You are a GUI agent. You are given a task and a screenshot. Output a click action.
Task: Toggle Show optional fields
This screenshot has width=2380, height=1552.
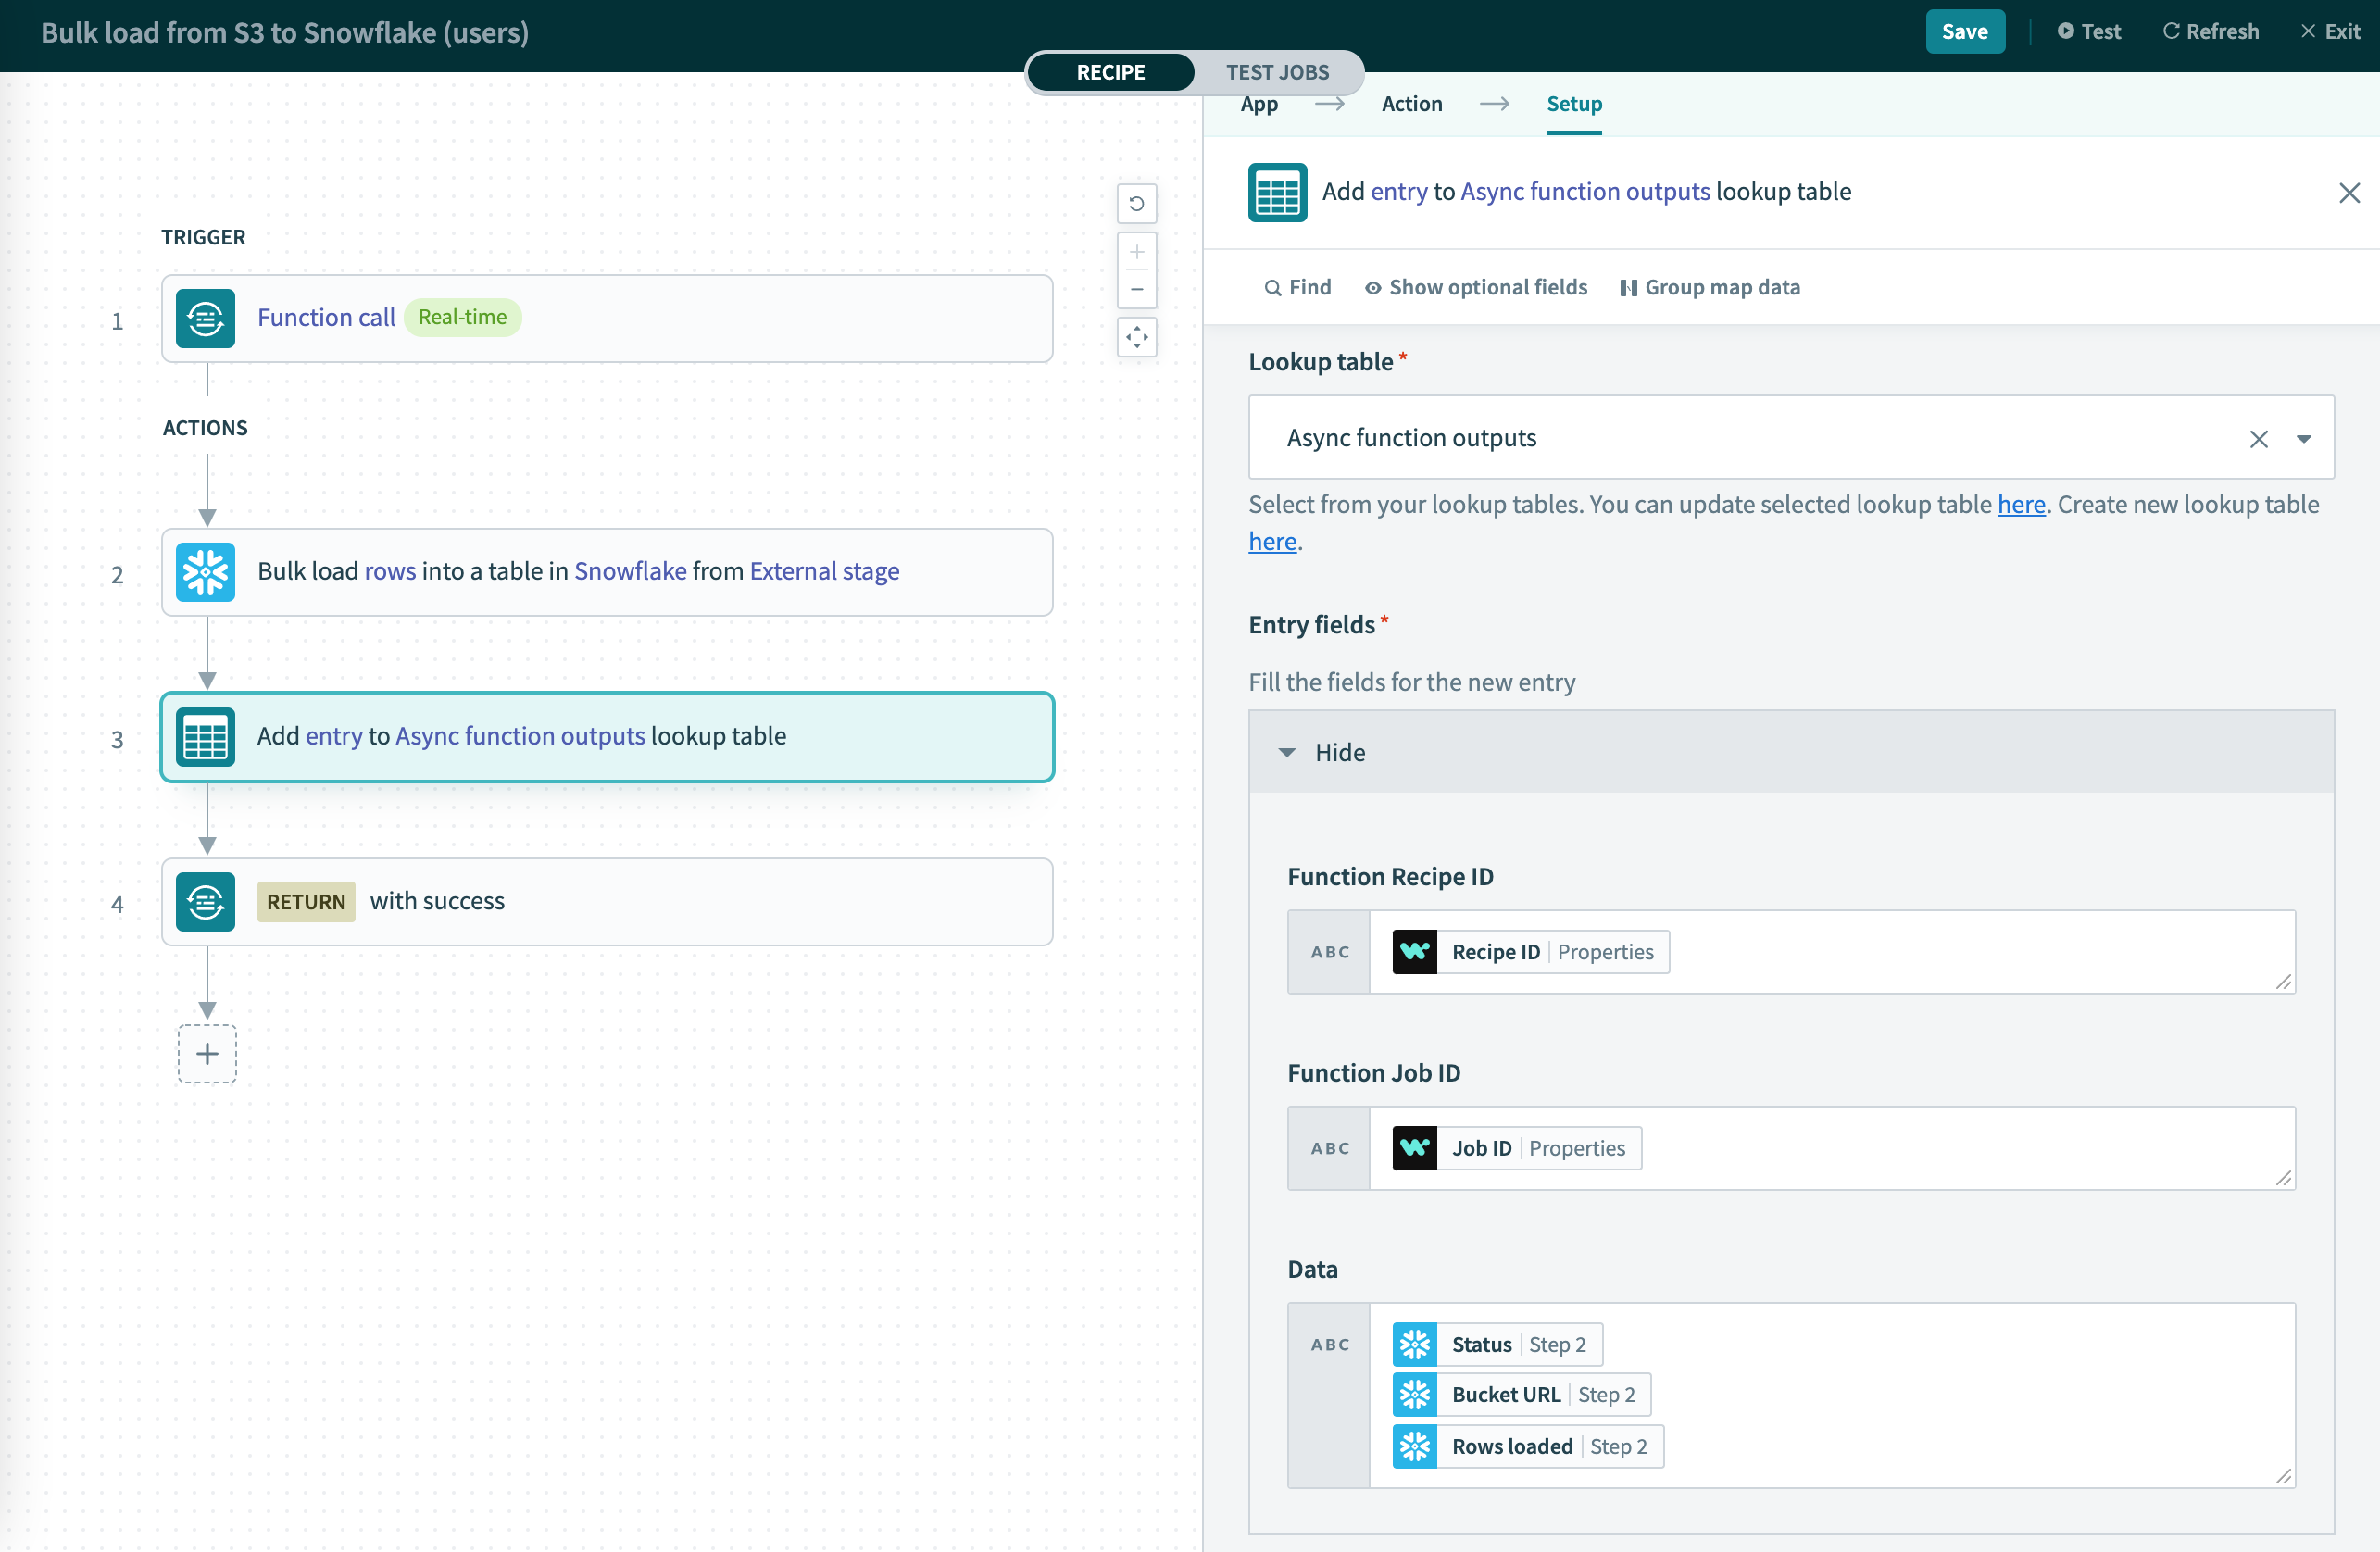[x=1476, y=287]
